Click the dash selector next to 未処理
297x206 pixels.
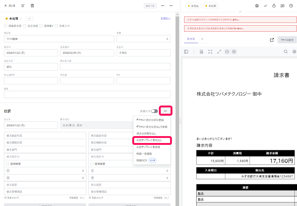29,19
